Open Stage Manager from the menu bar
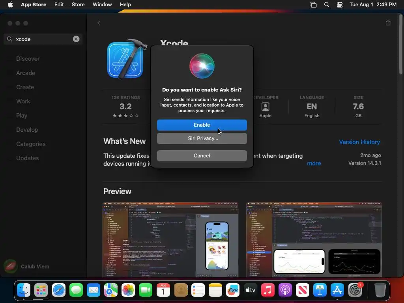This screenshot has width=404, height=303. coord(313,5)
